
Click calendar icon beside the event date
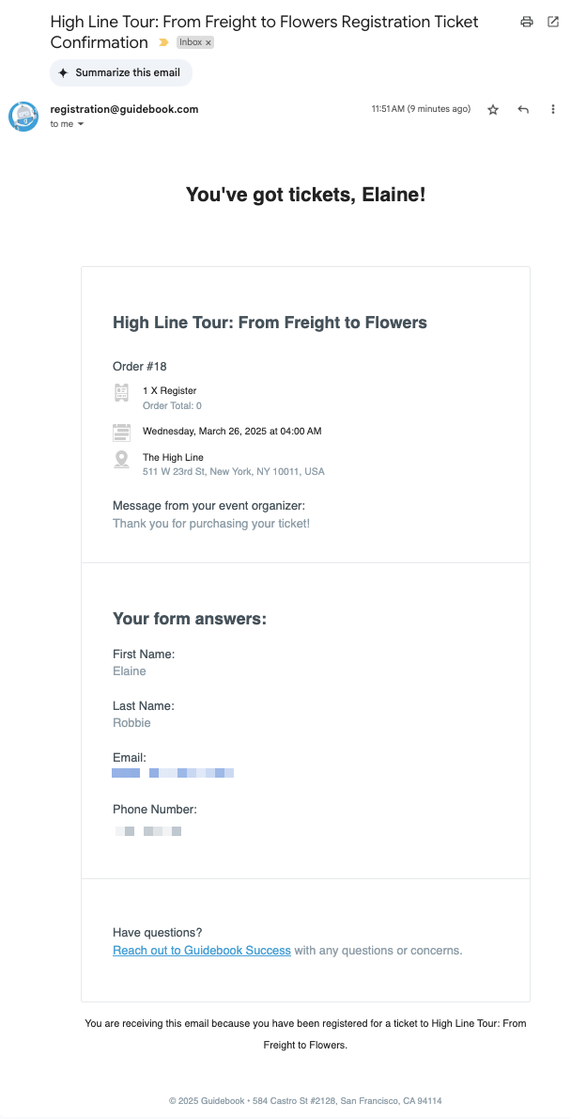click(x=122, y=433)
